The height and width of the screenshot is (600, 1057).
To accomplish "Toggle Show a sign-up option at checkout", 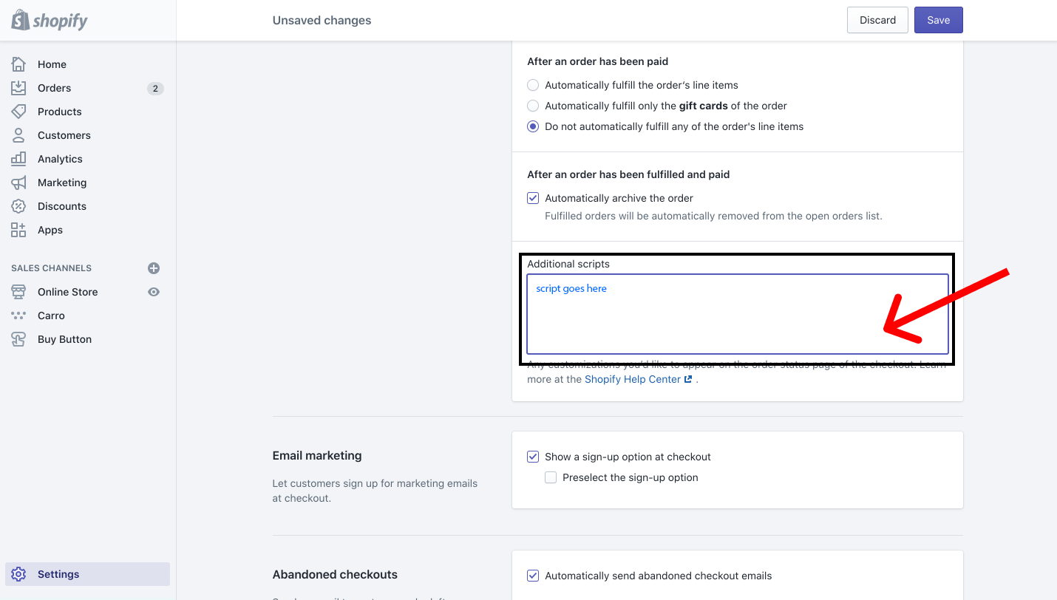I will click(x=533, y=457).
